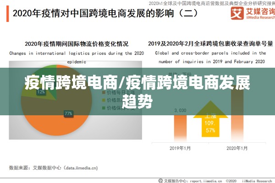Click the 77% pie chart label
The image size is (275, 183).
point(68,113)
